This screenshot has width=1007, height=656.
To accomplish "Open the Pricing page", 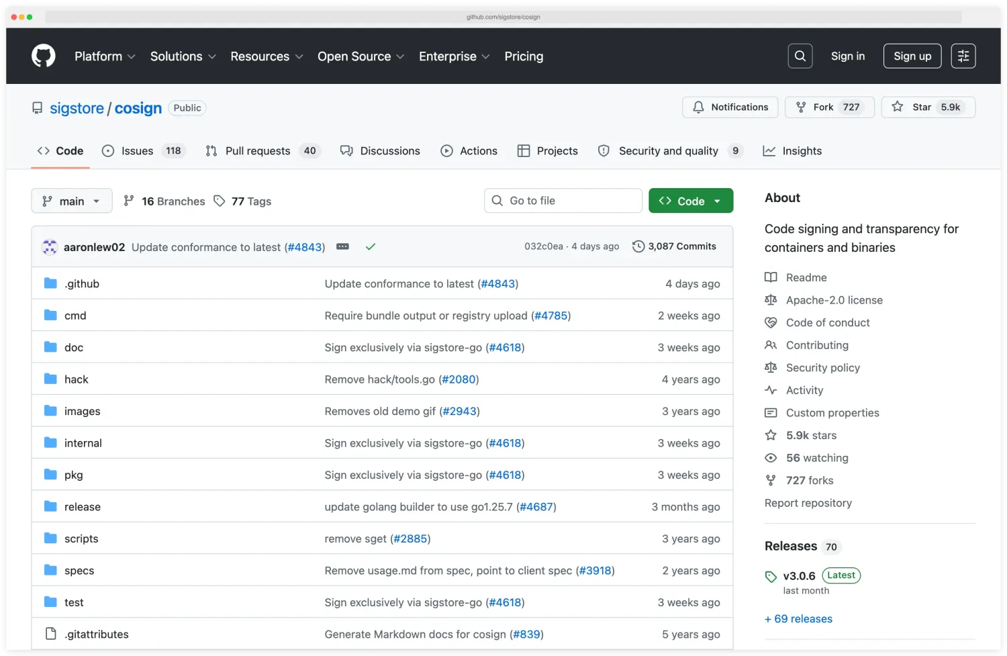I will [524, 56].
